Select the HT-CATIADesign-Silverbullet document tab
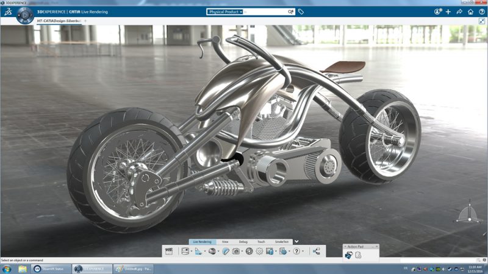This screenshot has height=274, width=488. pyautogui.click(x=59, y=21)
